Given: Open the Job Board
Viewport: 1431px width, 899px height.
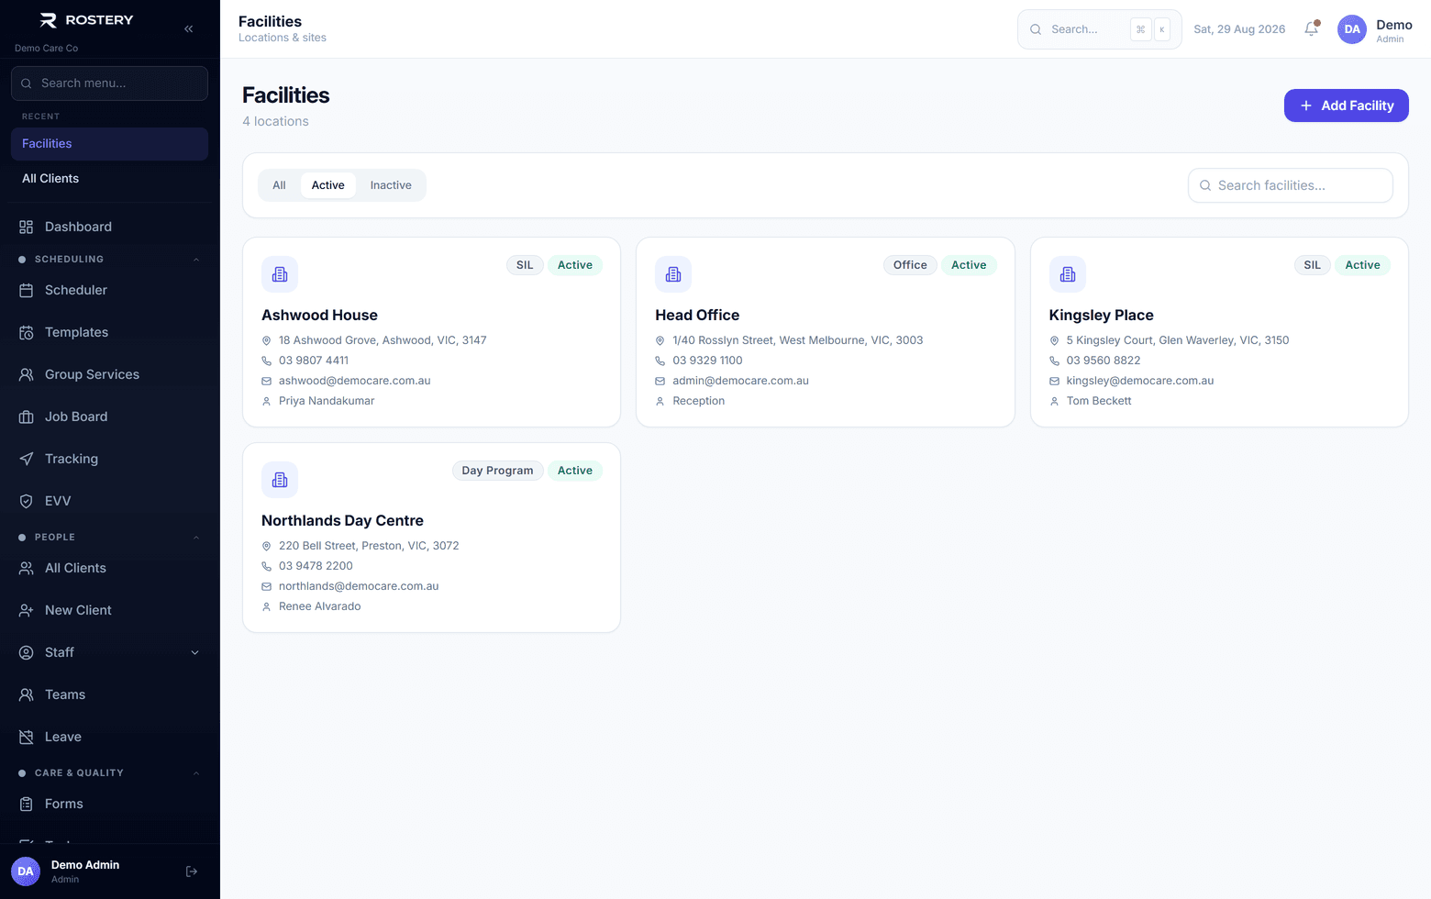Looking at the screenshot, I should tap(109, 416).
